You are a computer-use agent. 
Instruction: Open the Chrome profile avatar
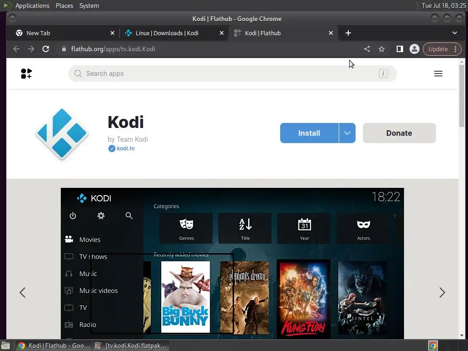(x=414, y=49)
